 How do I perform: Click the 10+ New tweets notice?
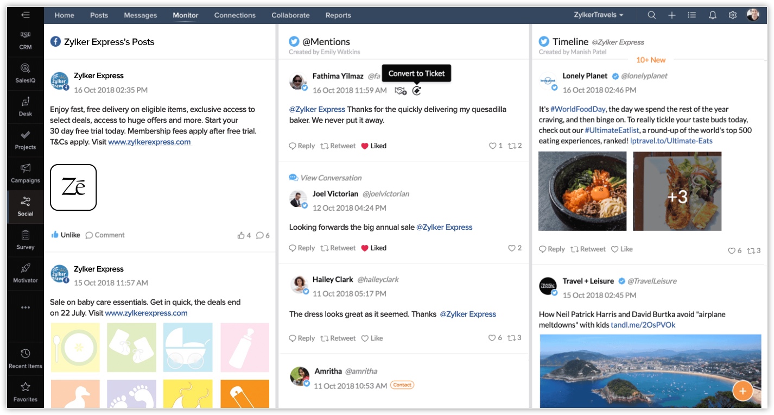(650, 60)
